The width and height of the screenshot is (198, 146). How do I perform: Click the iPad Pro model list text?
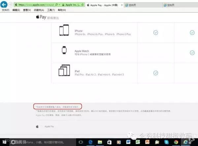click(99, 74)
